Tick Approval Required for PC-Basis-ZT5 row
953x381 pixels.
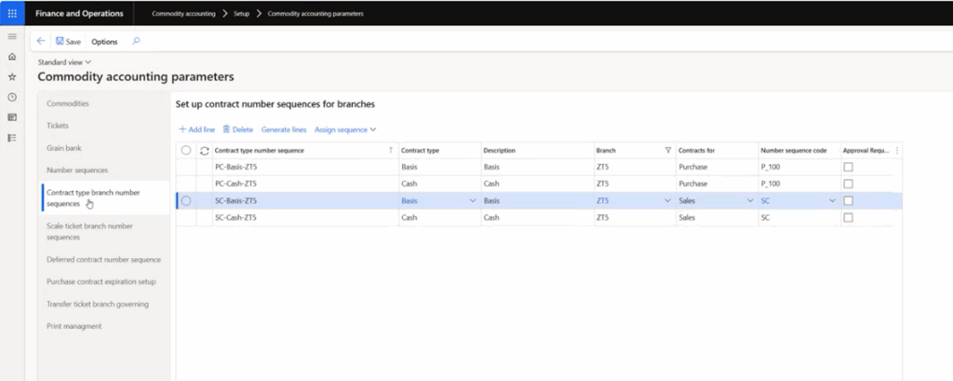click(x=848, y=167)
